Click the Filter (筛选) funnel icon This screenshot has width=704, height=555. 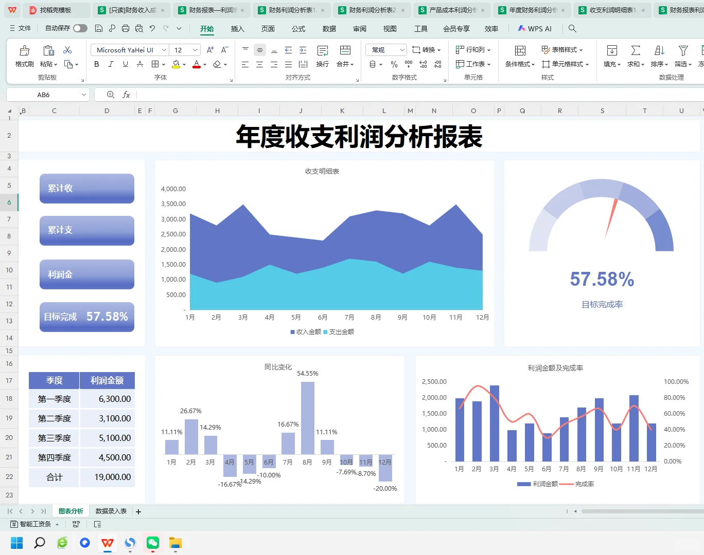pyautogui.click(x=683, y=50)
